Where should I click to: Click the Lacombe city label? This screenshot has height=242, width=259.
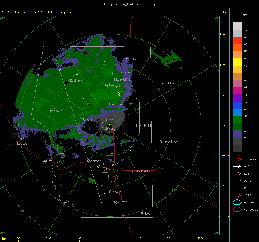click(x=124, y=72)
